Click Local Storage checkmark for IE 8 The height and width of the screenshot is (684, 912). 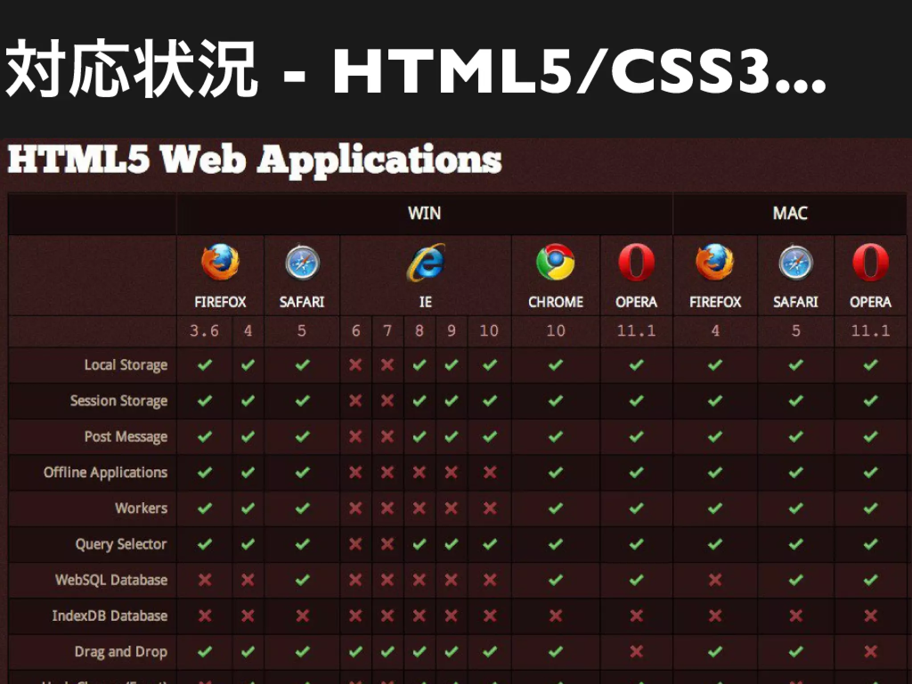coord(419,365)
